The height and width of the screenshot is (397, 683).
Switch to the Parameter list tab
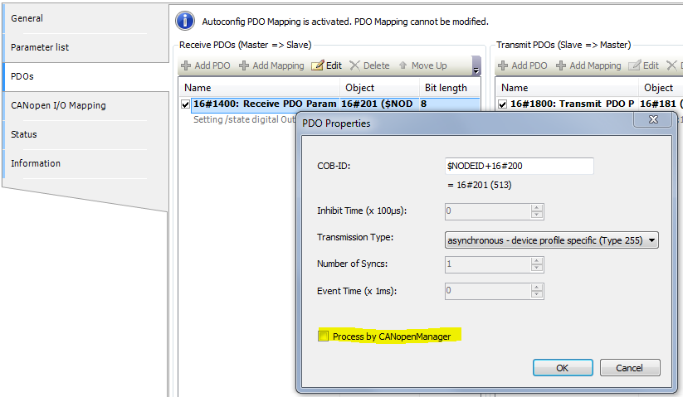pyautogui.click(x=85, y=47)
